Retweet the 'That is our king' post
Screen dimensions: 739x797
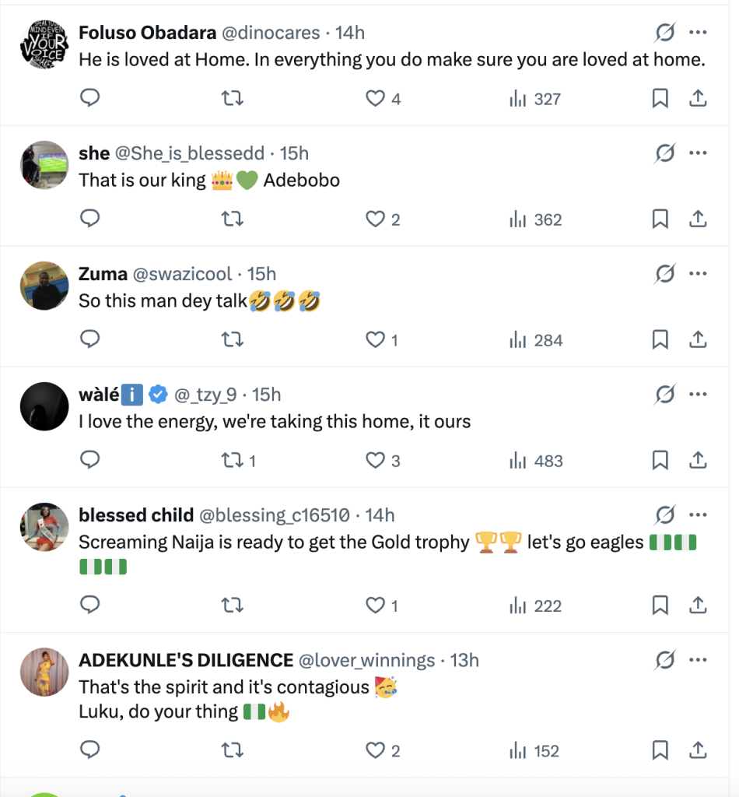coord(232,219)
